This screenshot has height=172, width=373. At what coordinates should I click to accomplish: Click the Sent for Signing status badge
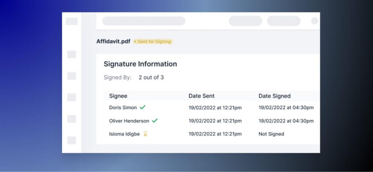(x=153, y=42)
